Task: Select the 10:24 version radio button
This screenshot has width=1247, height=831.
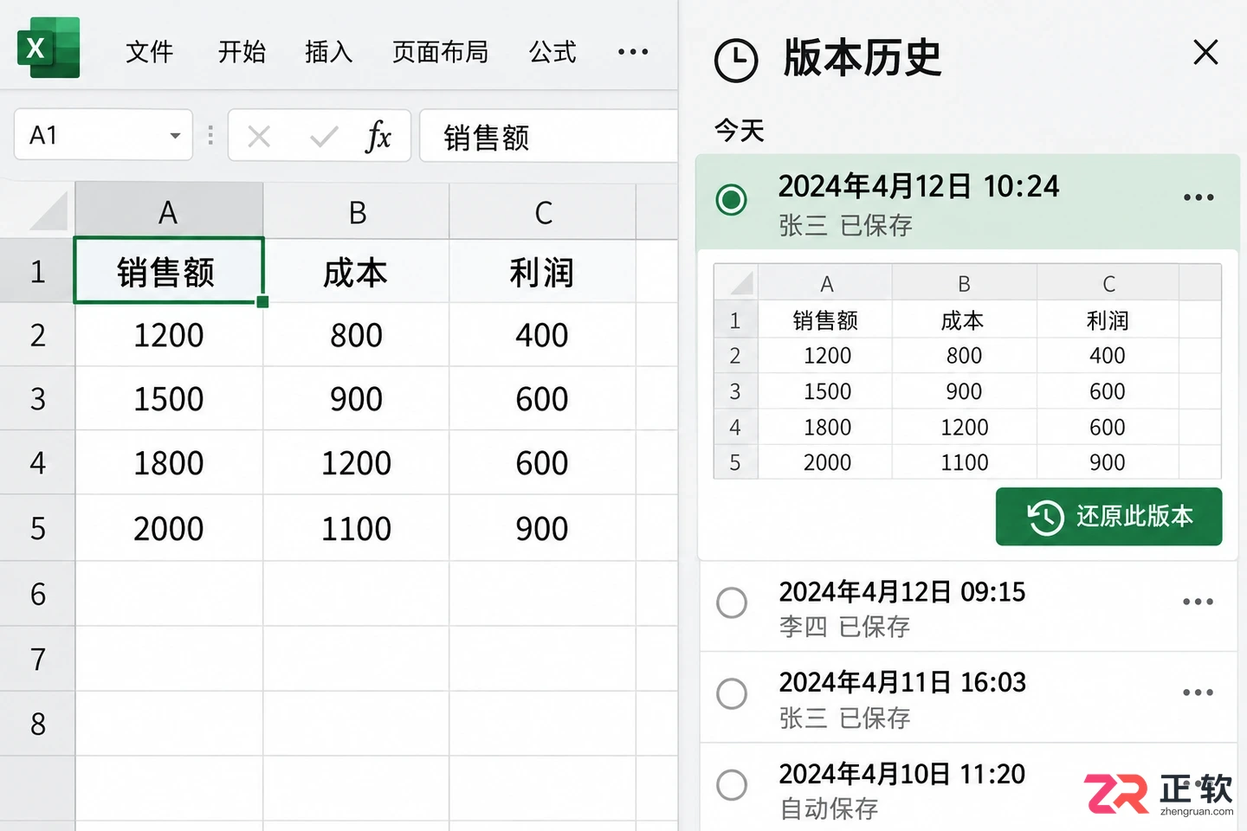Action: coord(732,200)
